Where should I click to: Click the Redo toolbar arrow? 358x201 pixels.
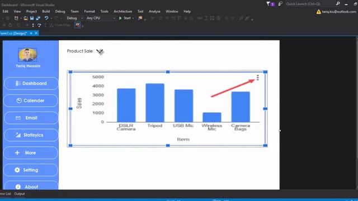(56, 18)
